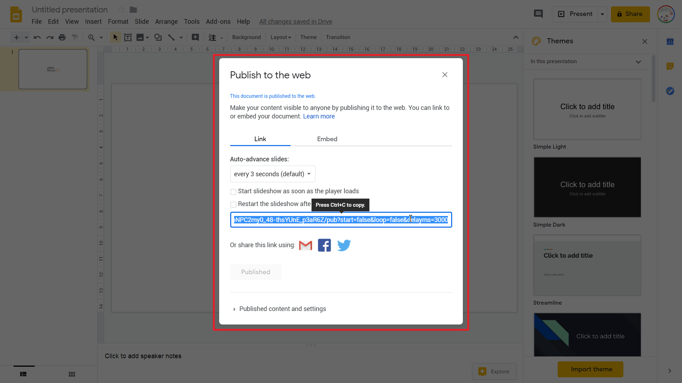Click the print icon
Viewport: 682px width, 383px height.
62,37
